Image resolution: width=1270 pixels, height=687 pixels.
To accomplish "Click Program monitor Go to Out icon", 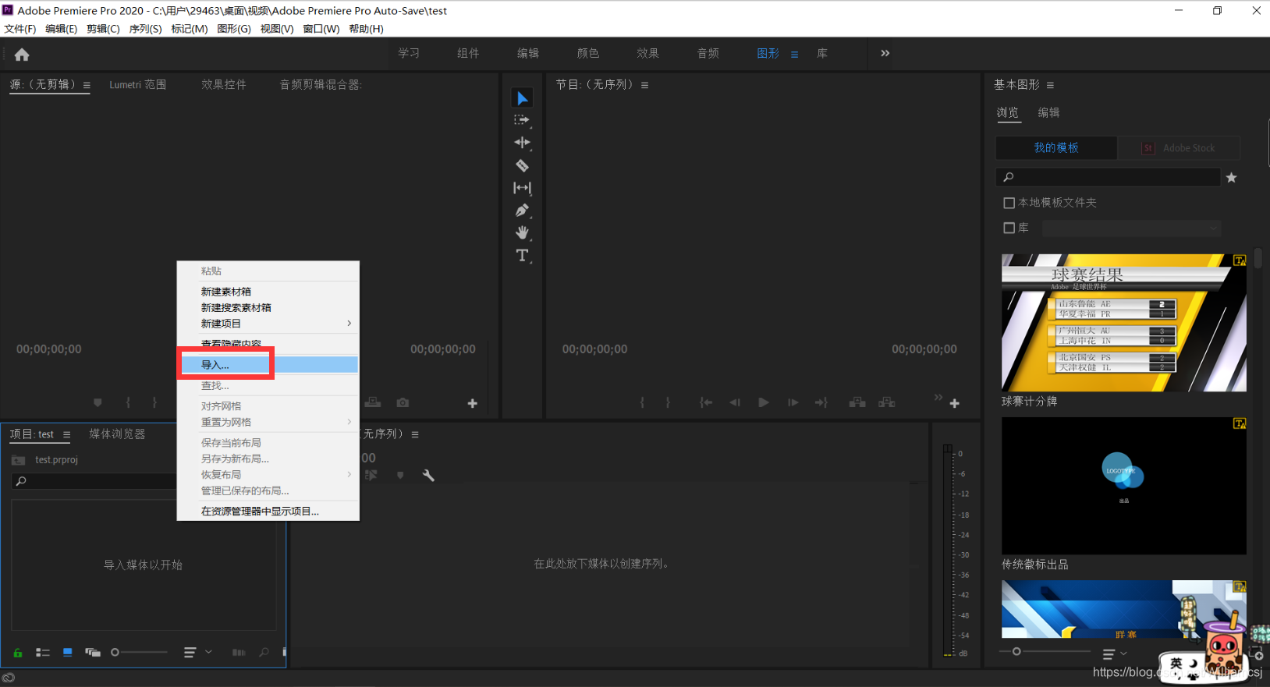I will tap(821, 402).
